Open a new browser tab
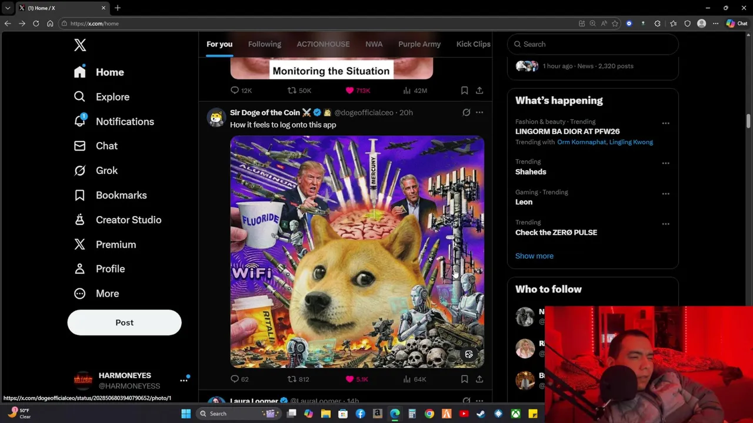 point(118,8)
